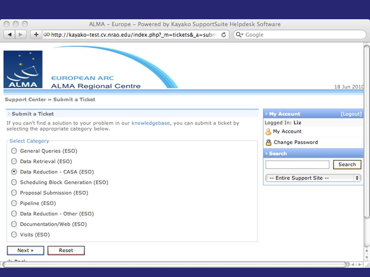
Task: Click the Submit a Ticket breadcrumb
Action: [74, 99]
